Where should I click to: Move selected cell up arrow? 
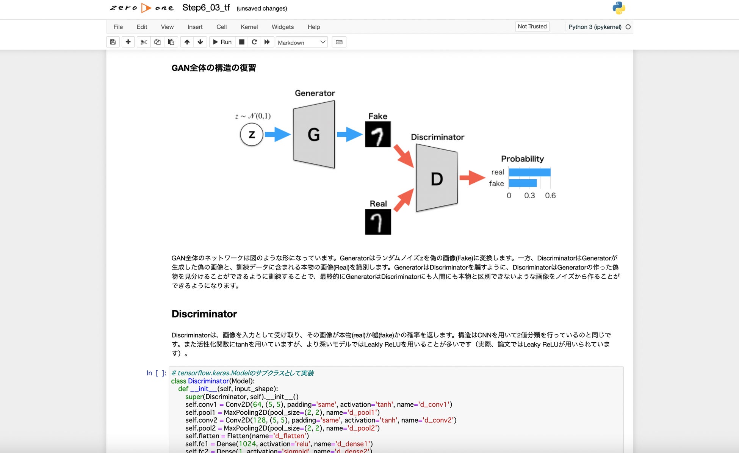click(x=187, y=42)
